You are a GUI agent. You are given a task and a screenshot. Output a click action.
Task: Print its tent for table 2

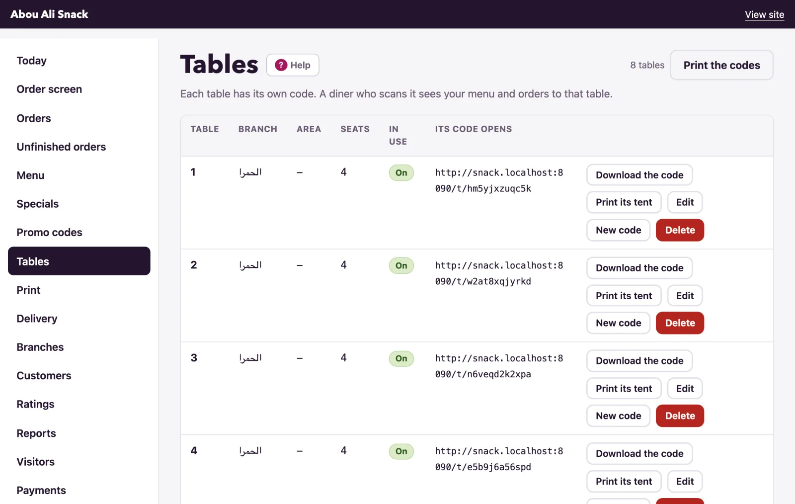coord(624,296)
